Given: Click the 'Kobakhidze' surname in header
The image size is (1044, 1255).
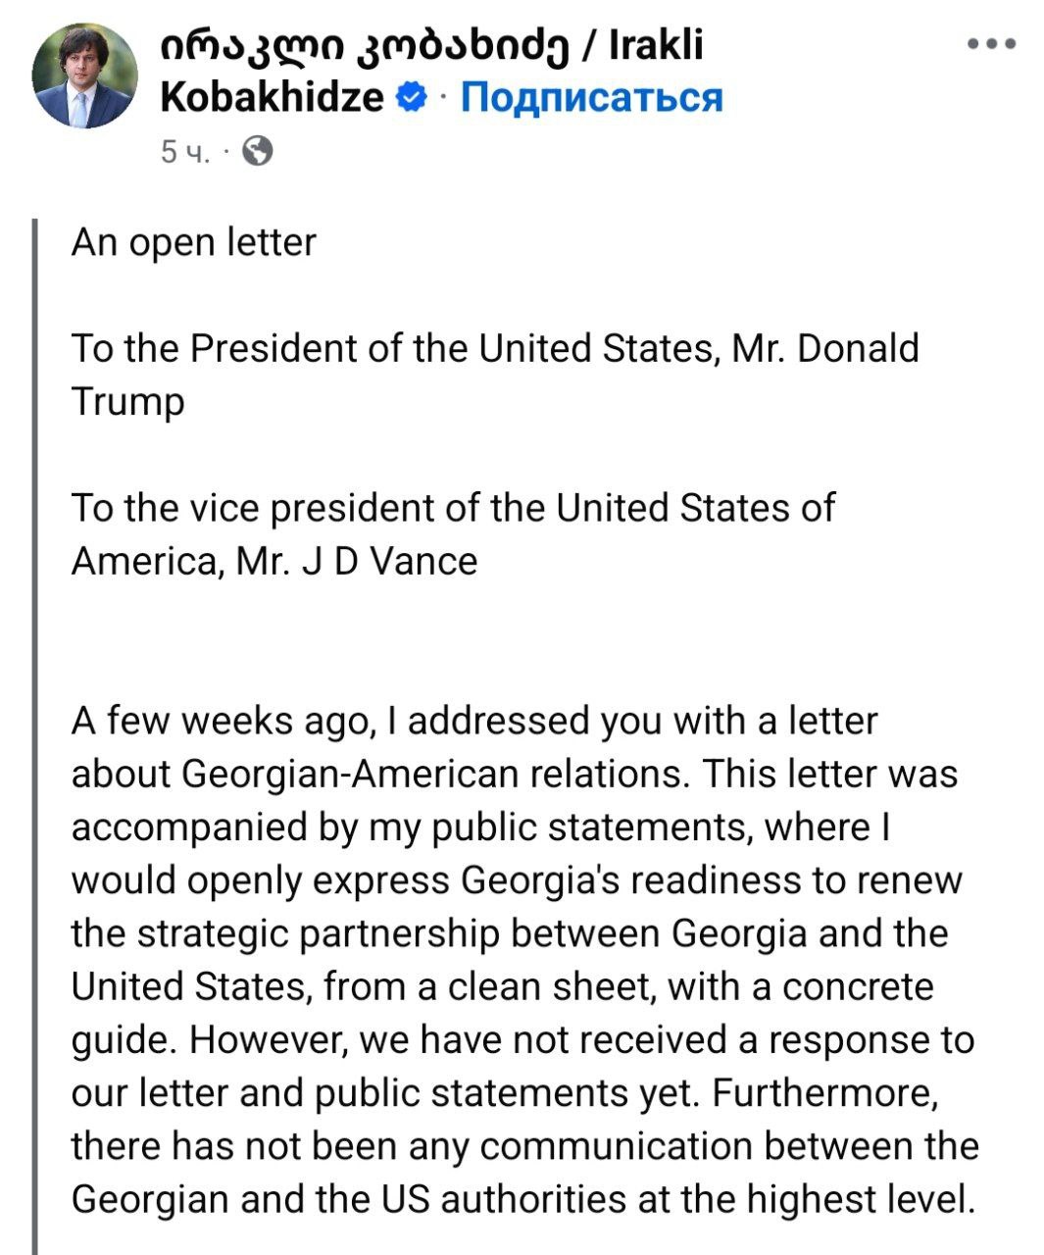Looking at the screenshot, I should pos(272,97).
